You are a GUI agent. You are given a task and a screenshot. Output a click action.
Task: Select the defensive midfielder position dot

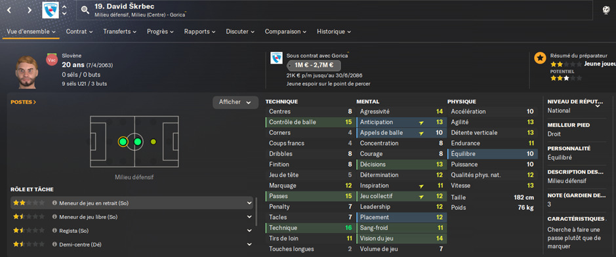(123, 142)
